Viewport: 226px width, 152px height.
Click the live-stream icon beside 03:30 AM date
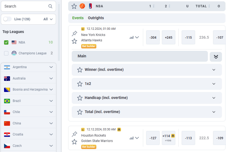tap(83, 130)
